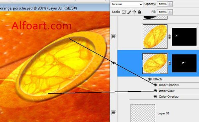199x122 pixels.
Task: Click the link icon on selected layer
Action: click(x=169, y=63)
